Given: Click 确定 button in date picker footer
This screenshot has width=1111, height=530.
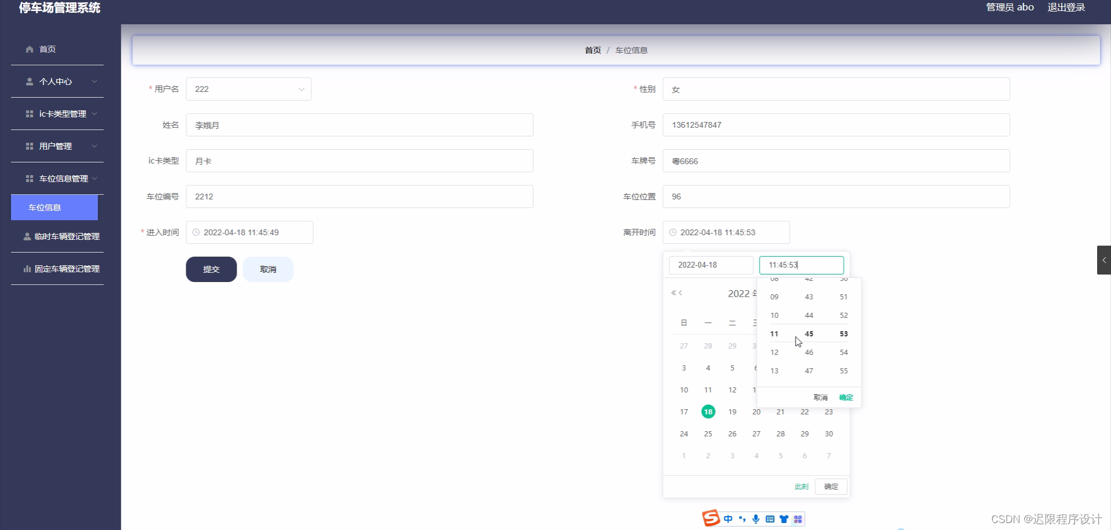Looking at the screenshot, I should click(831, 487).
